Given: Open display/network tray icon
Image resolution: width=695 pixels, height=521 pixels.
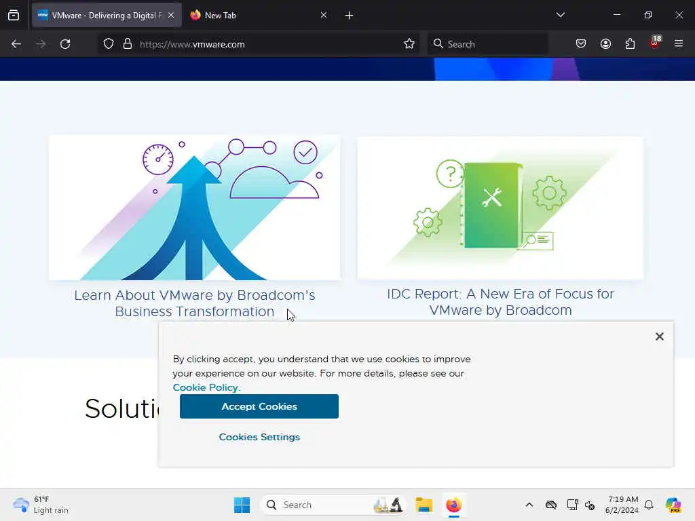Looking at the screenshot, I should pos(572,505).
